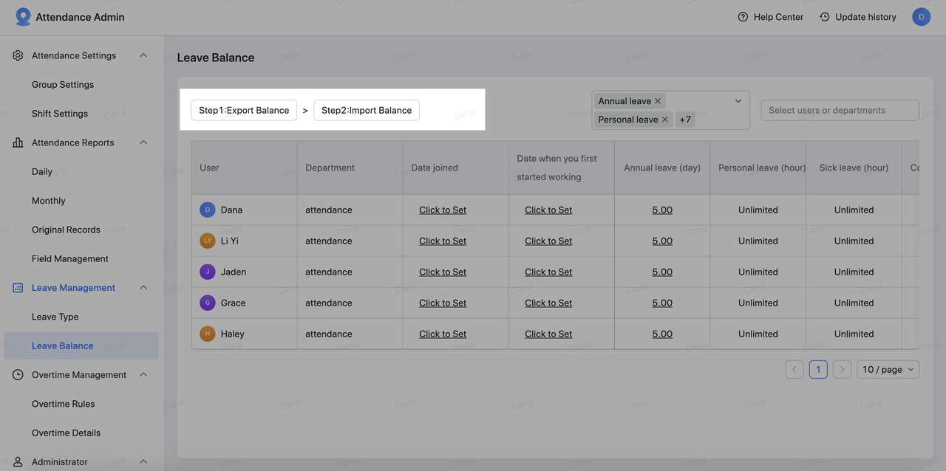946x471 pixels.
Task: Go to previous page arrow
Action: tap(794, 369)
